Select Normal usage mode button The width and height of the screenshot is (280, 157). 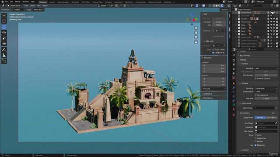(x=260, y=118)
